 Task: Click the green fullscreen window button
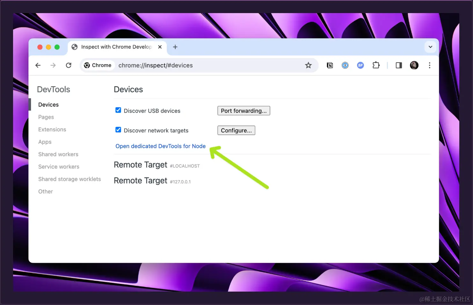click(57, 47)
